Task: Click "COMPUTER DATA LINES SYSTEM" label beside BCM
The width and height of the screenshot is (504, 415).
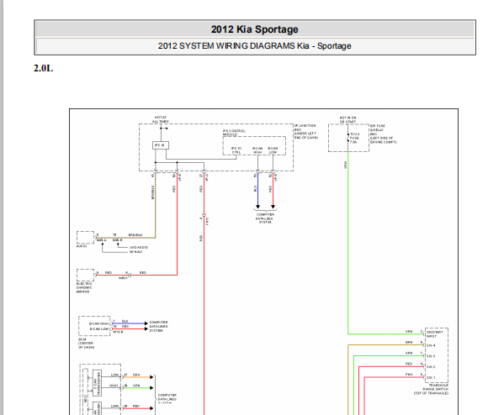Action: 158,327
